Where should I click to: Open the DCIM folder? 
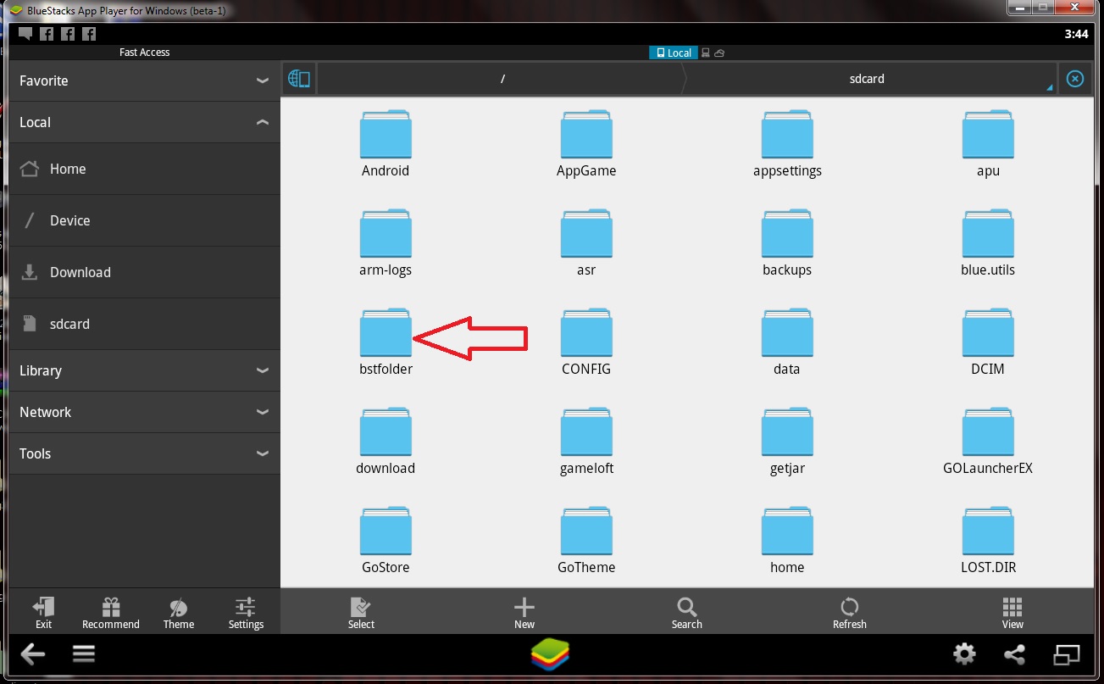point(988,342)
